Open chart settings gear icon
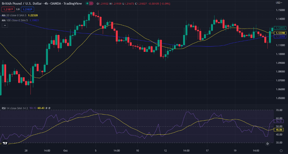Viewport: 288px width, 154px height. point(281,151)
